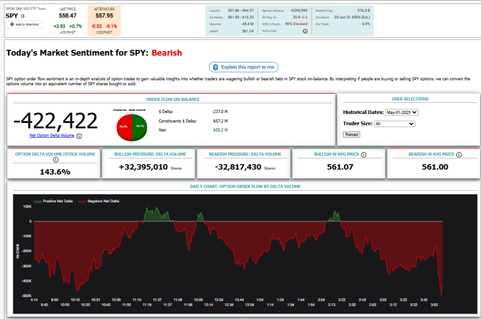Click the Market Cap value 576.3 B
The height and width of the screenshot is (319, 481).
click(364, 10)
